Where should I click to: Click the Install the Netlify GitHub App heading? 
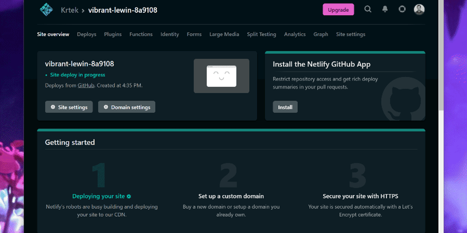tap(322, 65)
